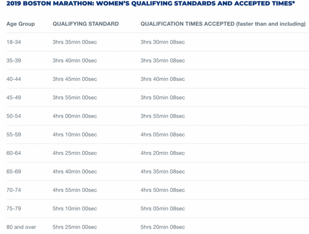Viewport: 309px width, 234px height.
Task: Select the 75-79 age group cell
Action: (14, 209)
